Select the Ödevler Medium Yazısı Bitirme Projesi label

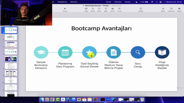point(114,65)
